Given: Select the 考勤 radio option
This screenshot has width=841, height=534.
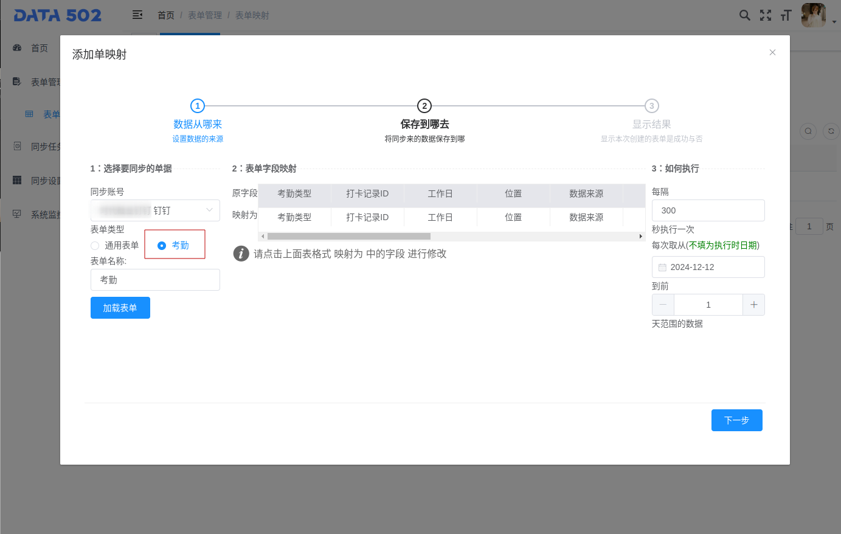Looking at the screenshot, I should (162, 246).
